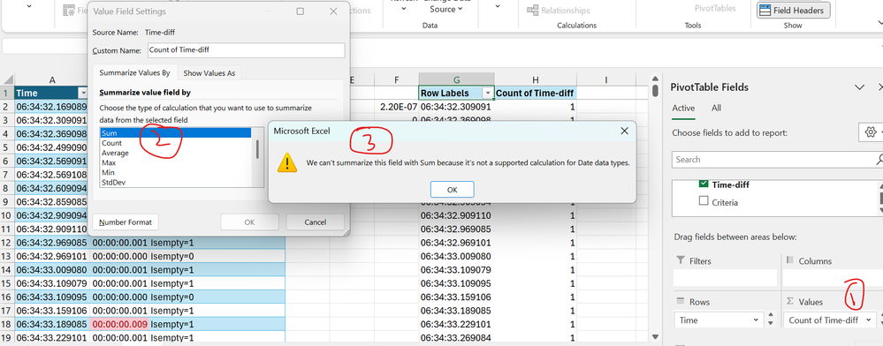Select column header H
The width and height of the screenshot is (883, 346).
point(535,80)
